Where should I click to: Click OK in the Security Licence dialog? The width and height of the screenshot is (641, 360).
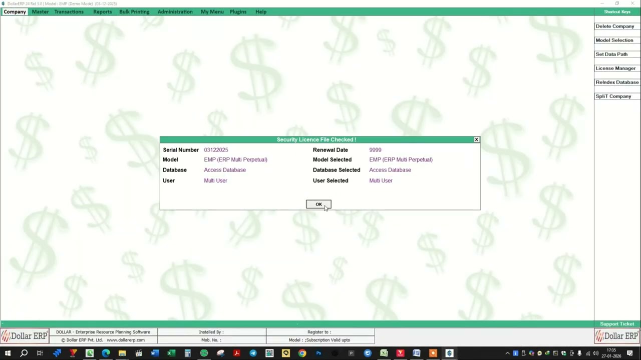pyautogui.click(x=318, y=204)
